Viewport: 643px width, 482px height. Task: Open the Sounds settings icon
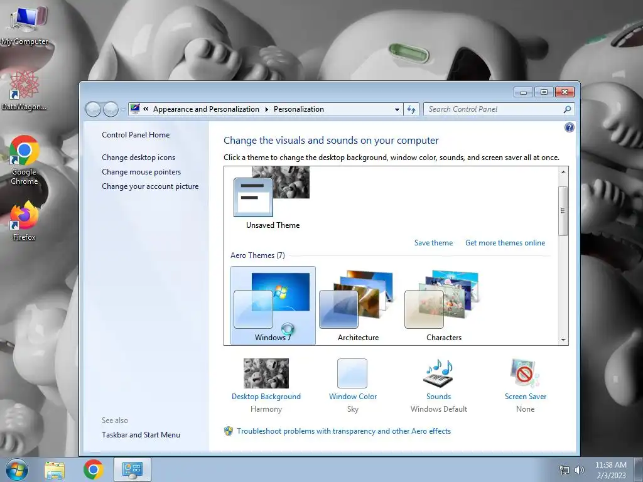coord(438,373)
